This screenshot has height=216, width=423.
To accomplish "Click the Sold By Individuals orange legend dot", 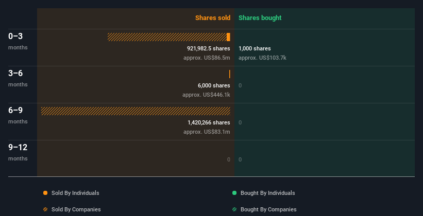I will [45, 193].
